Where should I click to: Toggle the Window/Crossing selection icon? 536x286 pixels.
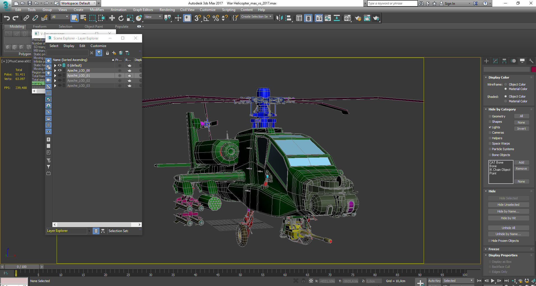click(101, 18)
